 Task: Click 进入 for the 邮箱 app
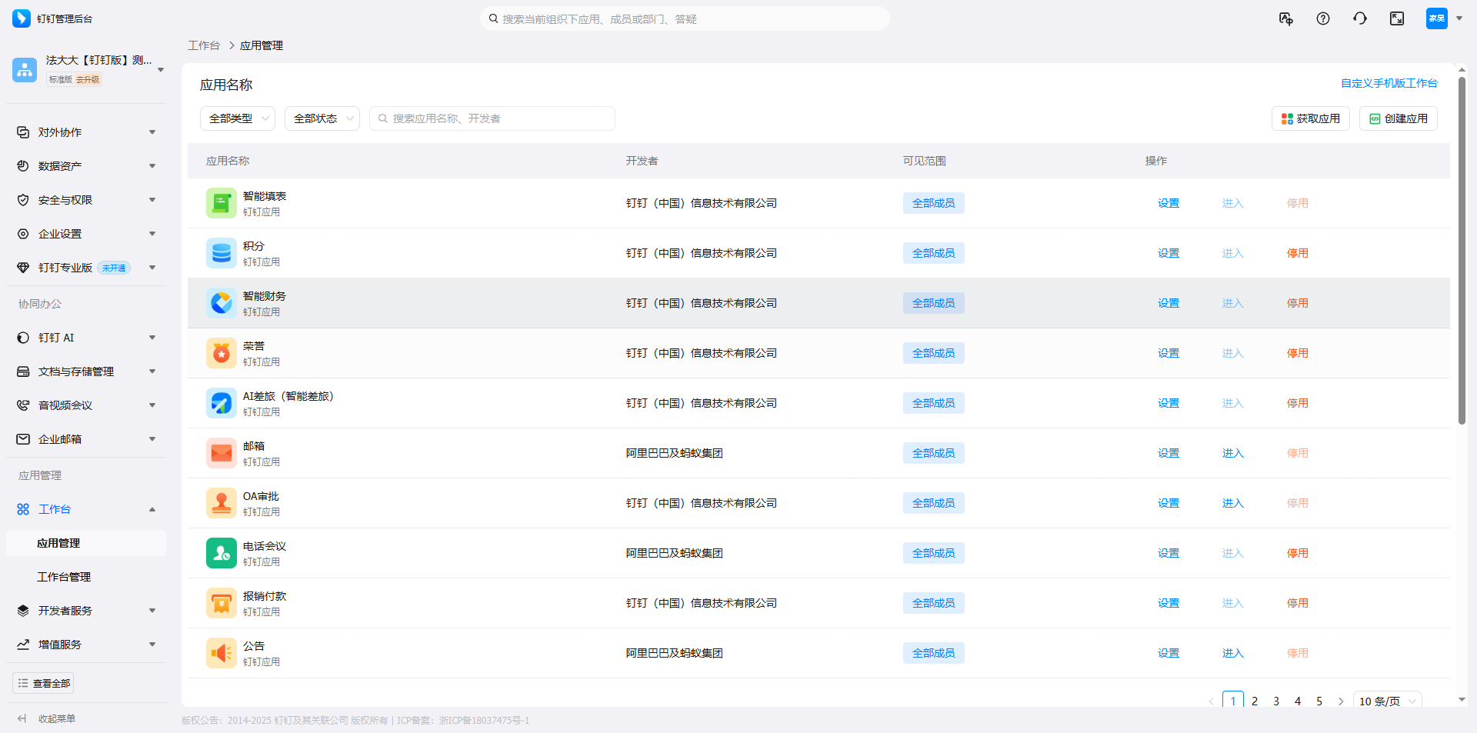(x=1233, y=453)
